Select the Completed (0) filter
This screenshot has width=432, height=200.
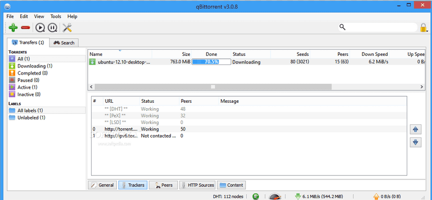click(47, 73)
